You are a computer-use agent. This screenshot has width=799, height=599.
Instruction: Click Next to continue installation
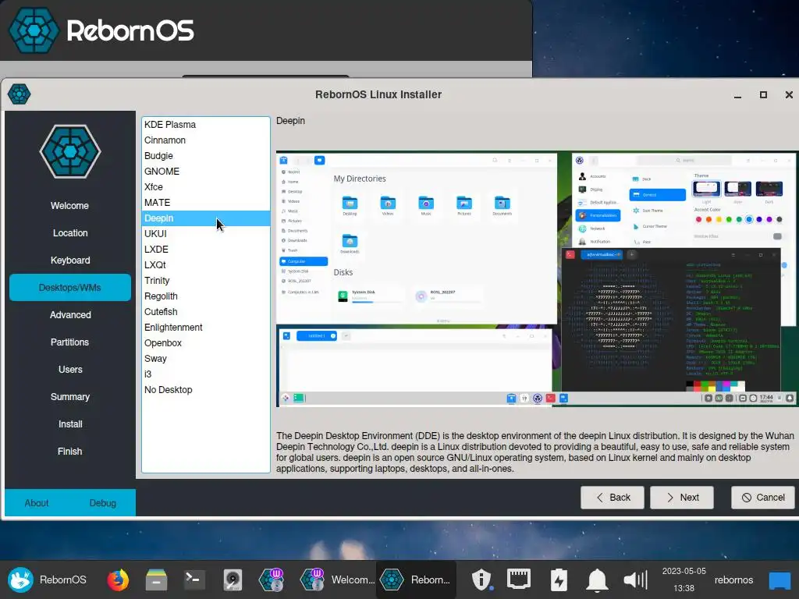[x=682, y=498]
